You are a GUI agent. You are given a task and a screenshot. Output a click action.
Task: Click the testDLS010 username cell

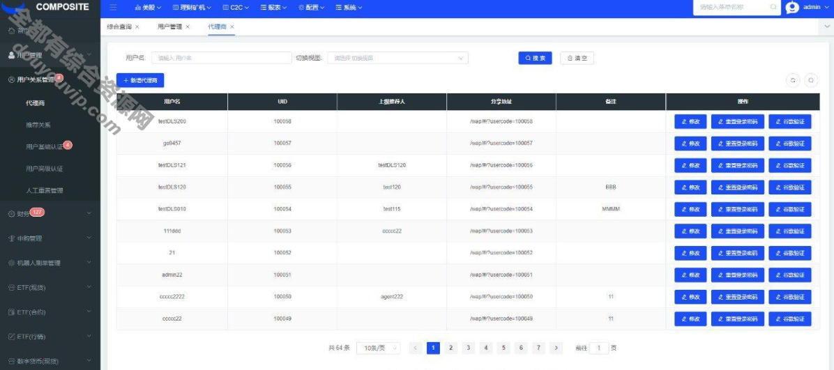pos(172,209)
